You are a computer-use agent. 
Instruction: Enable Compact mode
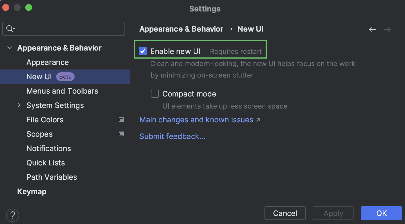pyautogui.click(x=155, y=94)
